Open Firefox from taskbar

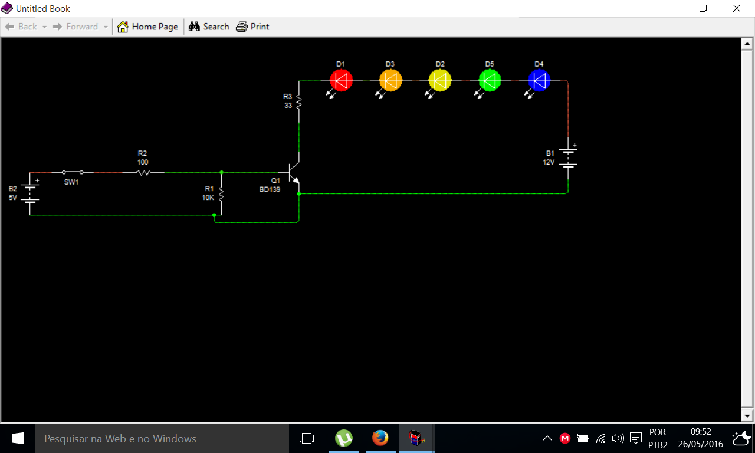[380, 438]
